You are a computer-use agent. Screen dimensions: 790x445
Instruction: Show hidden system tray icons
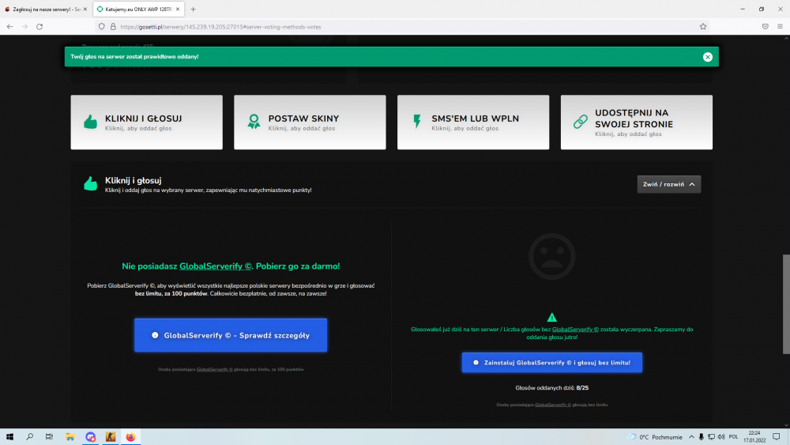(691, 437)
